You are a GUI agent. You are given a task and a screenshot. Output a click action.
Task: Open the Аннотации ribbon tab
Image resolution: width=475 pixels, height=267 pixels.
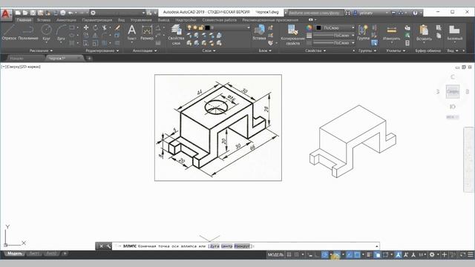click(x=66, y=20)
